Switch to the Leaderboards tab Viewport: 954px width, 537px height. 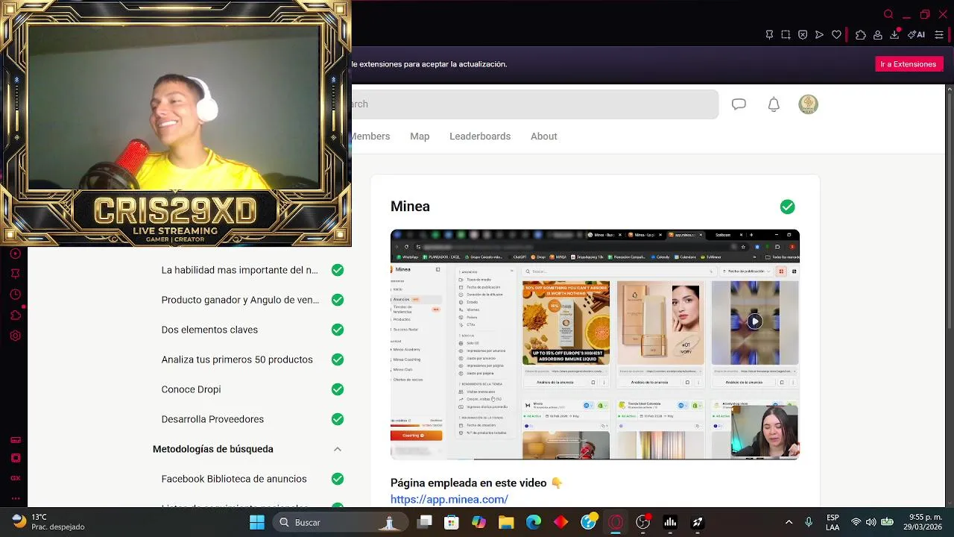pos(480,136)
